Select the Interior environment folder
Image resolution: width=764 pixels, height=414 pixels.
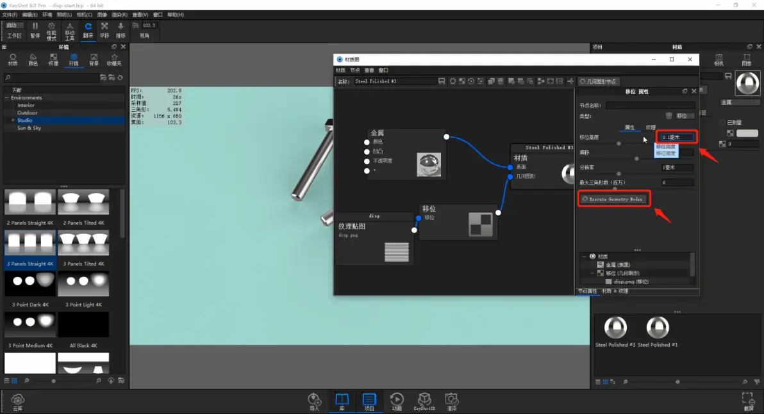tap(26, 105)
